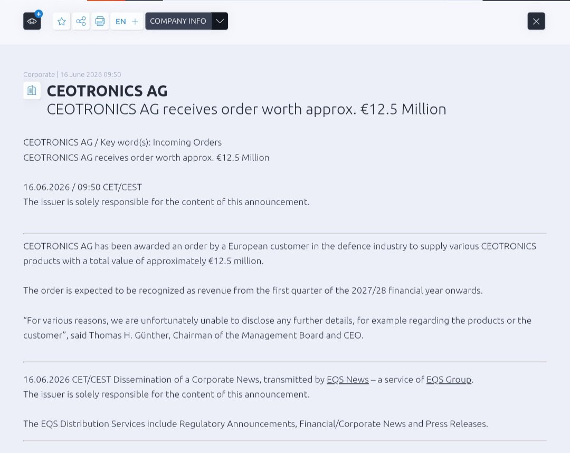Screen dimensions: 570x453
Task: Click the company building icon beside CEOTRONICS AG
Action: coord(32,91)
